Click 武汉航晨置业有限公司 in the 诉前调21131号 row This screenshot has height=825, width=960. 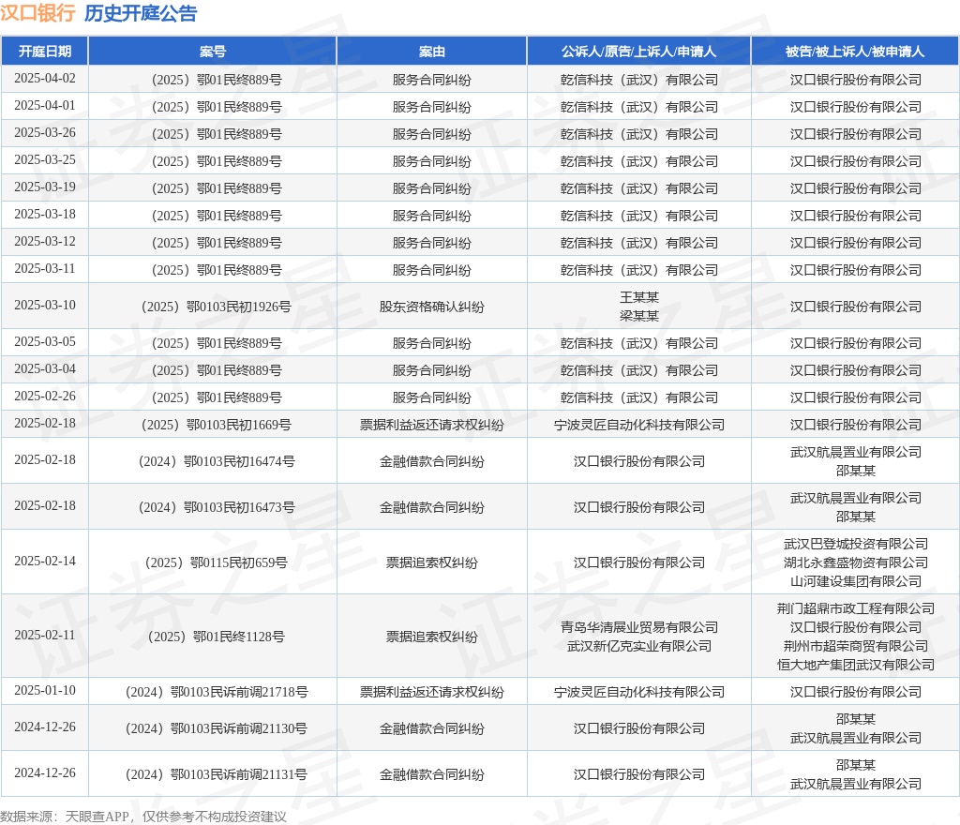pos(855,784)
